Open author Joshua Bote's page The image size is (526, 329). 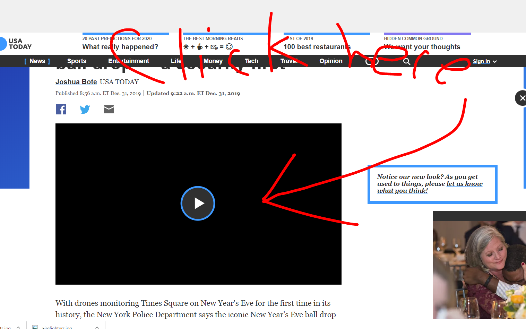point(76,82)
